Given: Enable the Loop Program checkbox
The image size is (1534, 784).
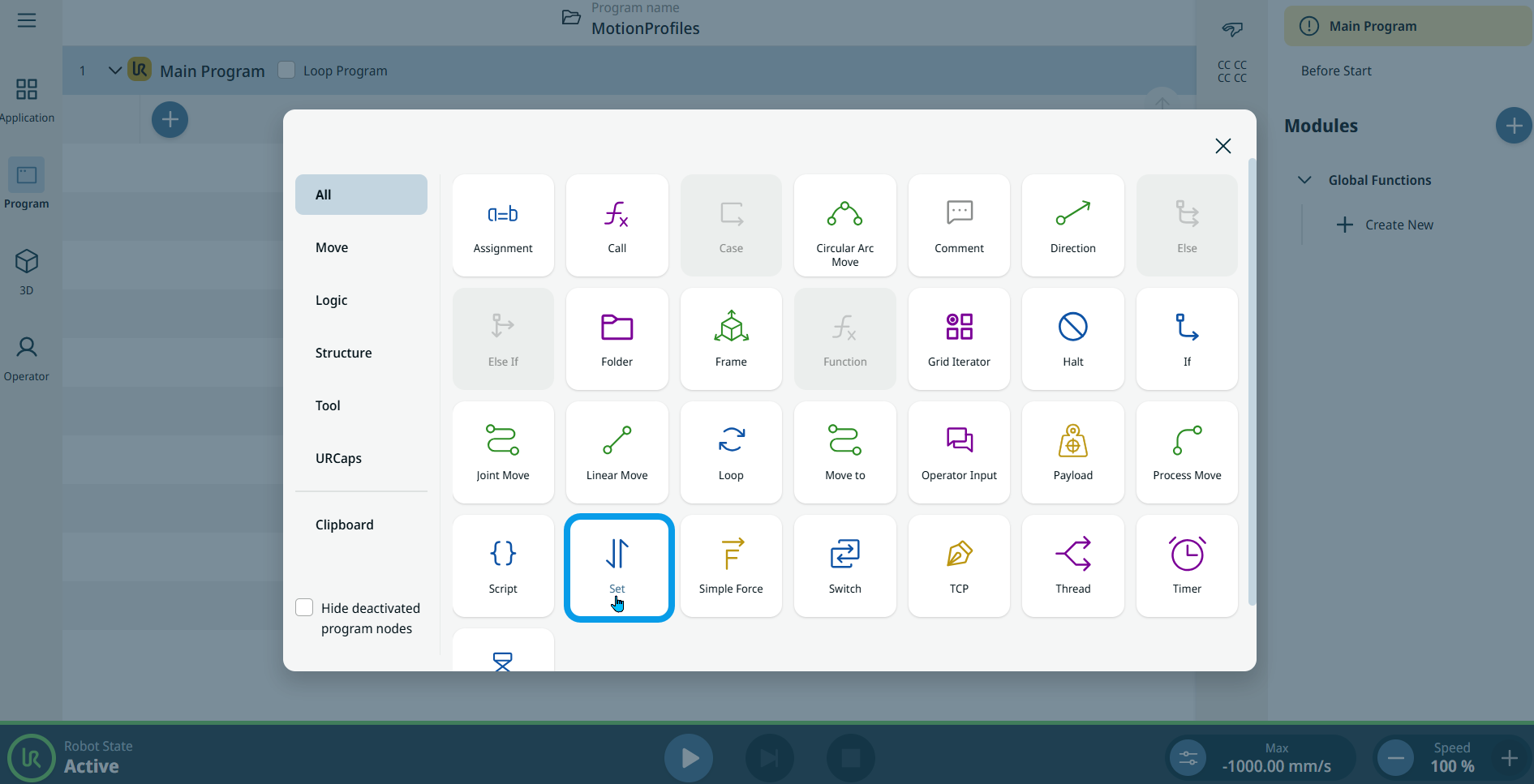Looking at the screenshot, I should pos(286,71).
